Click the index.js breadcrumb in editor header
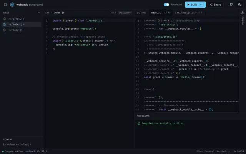The height and width of the screenshot is (154, 246). (x=59, y=13)
